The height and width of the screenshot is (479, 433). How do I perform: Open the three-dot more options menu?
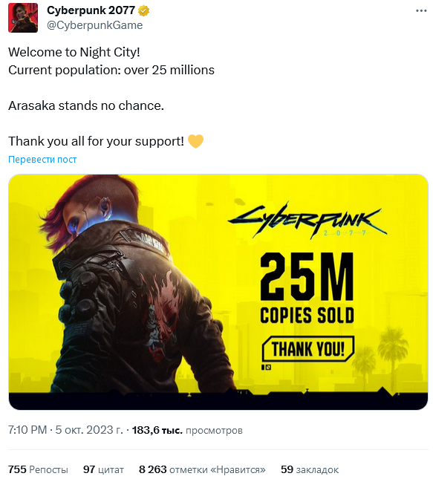click(421, 11)
